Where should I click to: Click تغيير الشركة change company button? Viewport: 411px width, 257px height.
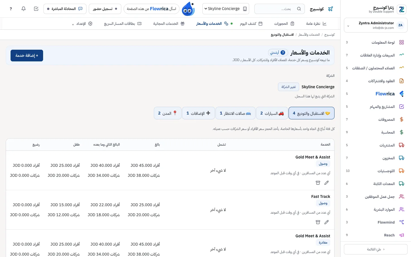(289, 87)
